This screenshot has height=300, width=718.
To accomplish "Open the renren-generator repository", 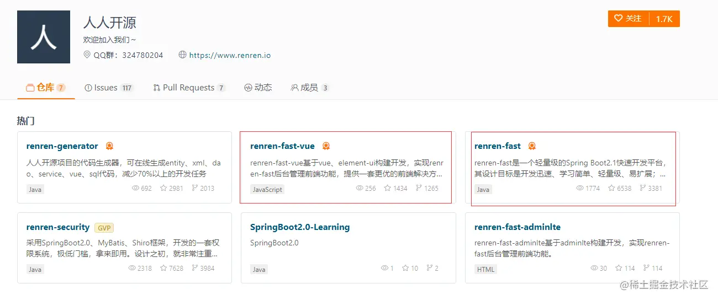I will (x=62, y=146).
